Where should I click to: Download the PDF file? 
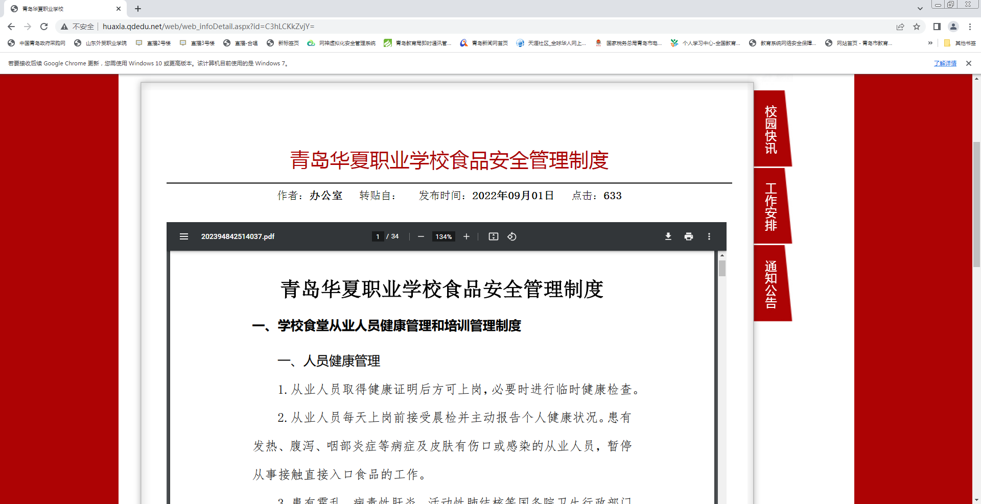[668, 236]
